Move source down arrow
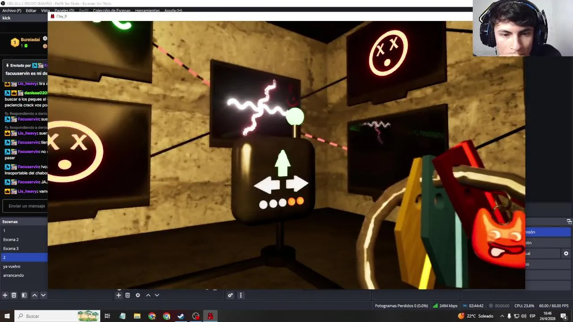This screenshot has height=322, width=573. click(x=157, y=295)
